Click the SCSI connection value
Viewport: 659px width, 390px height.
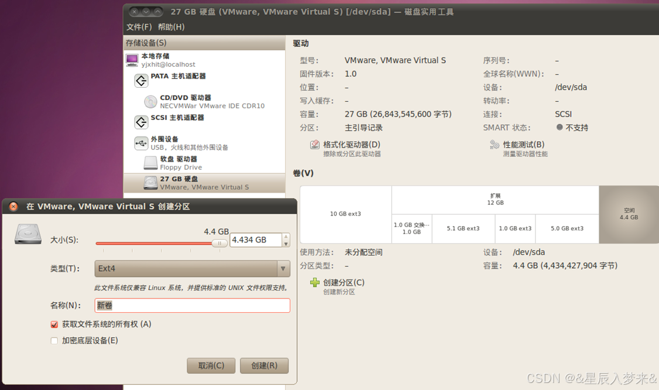pos(563,114)
